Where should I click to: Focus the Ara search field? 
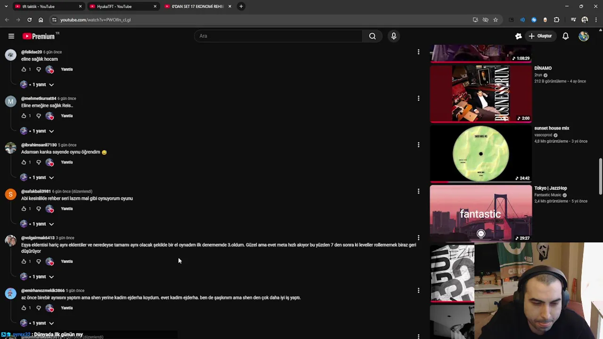(278, 36)
